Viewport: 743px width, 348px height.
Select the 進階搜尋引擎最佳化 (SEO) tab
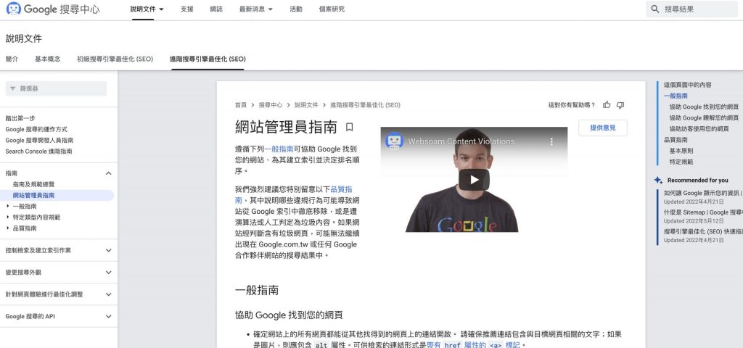tap(208, 59)
